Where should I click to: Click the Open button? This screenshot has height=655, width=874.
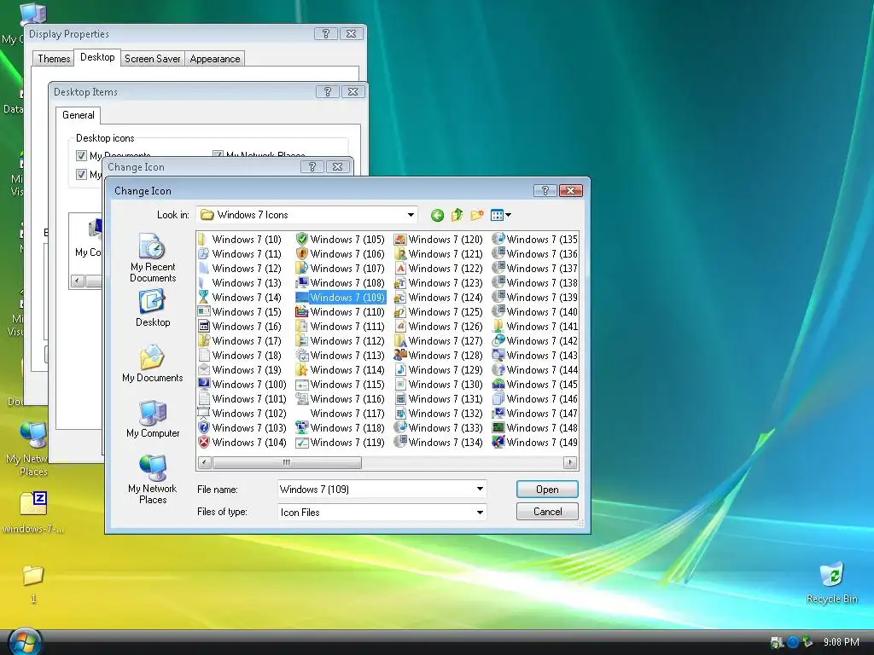pyautogui.click(x=547, y=489)
